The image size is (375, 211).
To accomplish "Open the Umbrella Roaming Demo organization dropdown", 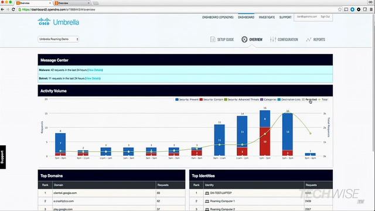I will pos(59,39).
